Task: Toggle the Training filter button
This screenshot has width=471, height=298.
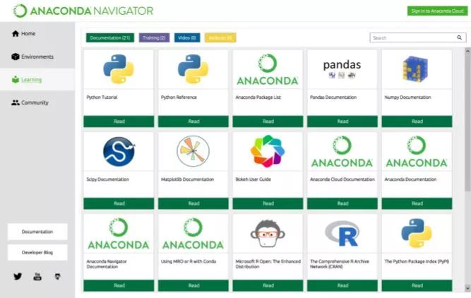Action: click(x=154, y=38)
